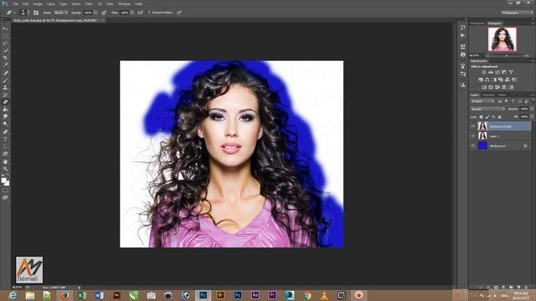This screenshot has height=301, width=536.
Task: Add a Curves adjustment
Action: tap(497, 73)
